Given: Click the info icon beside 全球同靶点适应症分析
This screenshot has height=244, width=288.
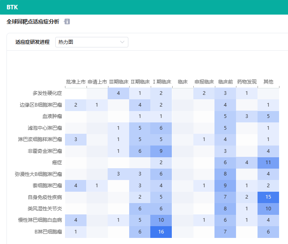Looking at the screenshot, I should (x=67, y=21).
